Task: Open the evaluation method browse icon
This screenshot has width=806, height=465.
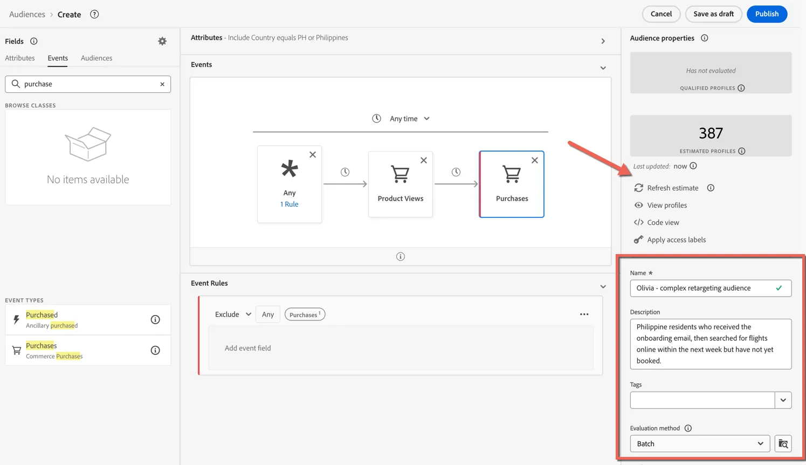Action: click(783, 444)
